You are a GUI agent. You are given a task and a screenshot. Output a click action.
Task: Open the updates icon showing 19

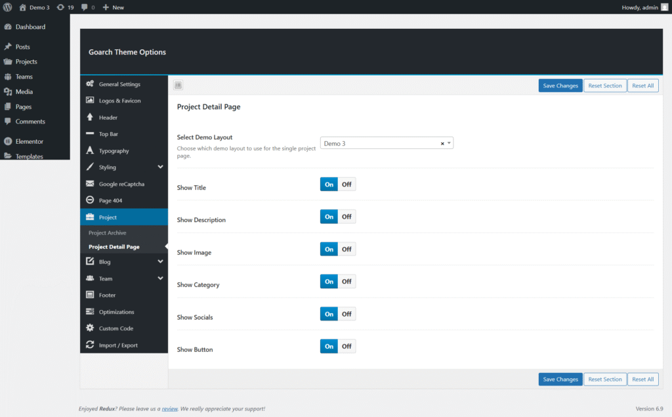[x=60, y=7]
